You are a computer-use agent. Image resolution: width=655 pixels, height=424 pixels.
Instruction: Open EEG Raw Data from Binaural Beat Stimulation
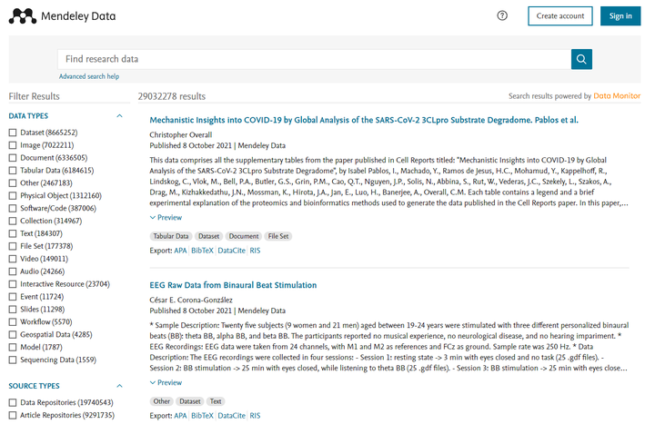click(233, 285)
